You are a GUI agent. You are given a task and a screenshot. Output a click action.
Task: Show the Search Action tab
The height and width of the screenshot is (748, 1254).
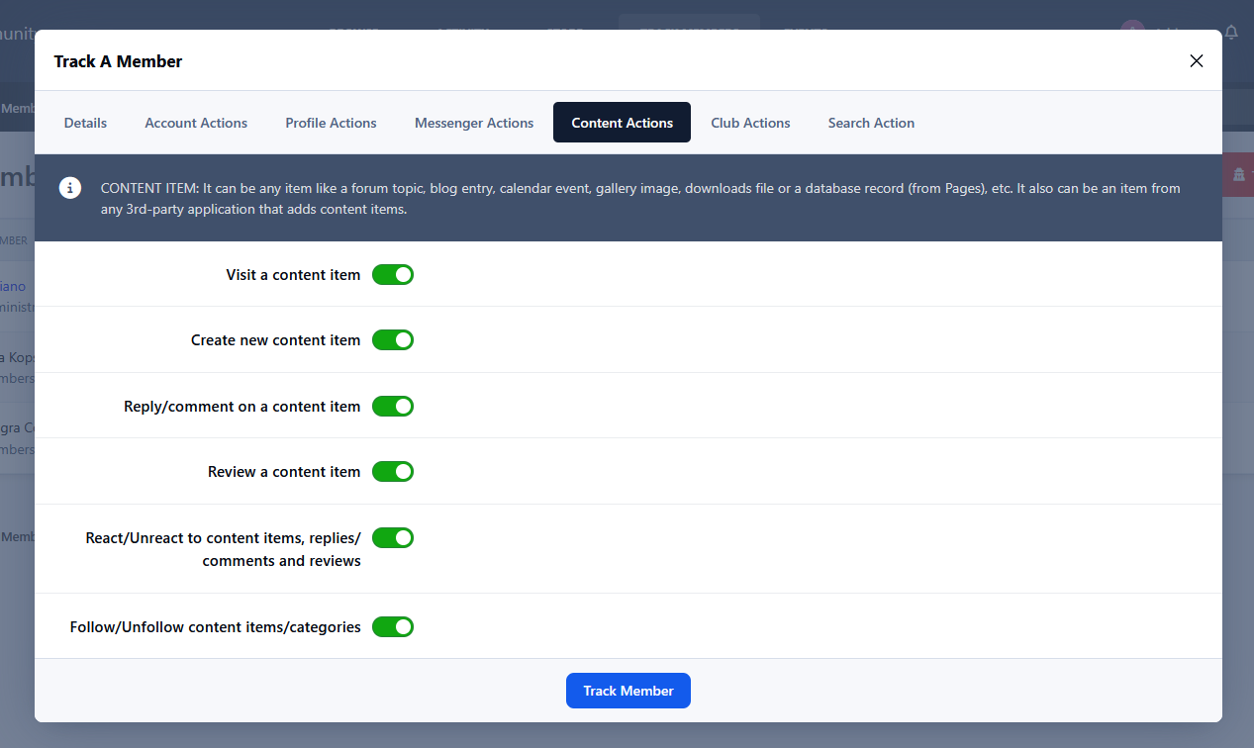(x=871, y=123)
